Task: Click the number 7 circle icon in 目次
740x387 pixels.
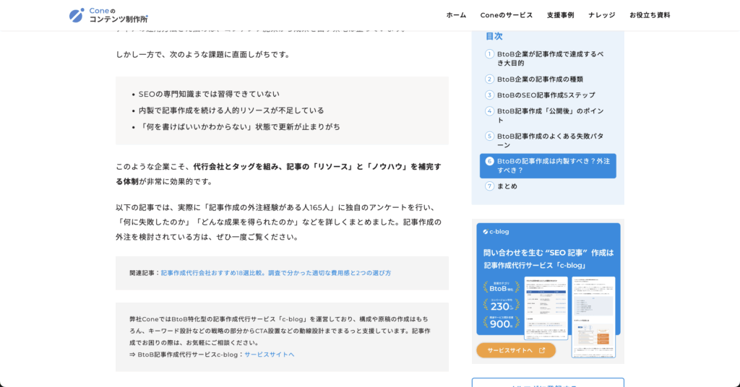Action: [489, 186]
